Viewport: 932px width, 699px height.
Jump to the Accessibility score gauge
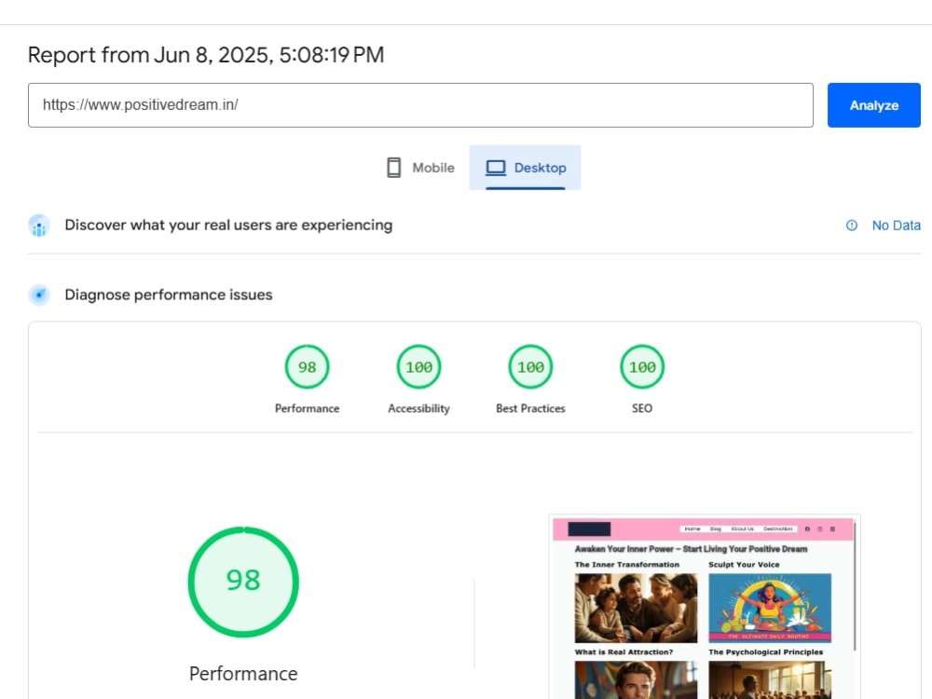tap(418, 366)
